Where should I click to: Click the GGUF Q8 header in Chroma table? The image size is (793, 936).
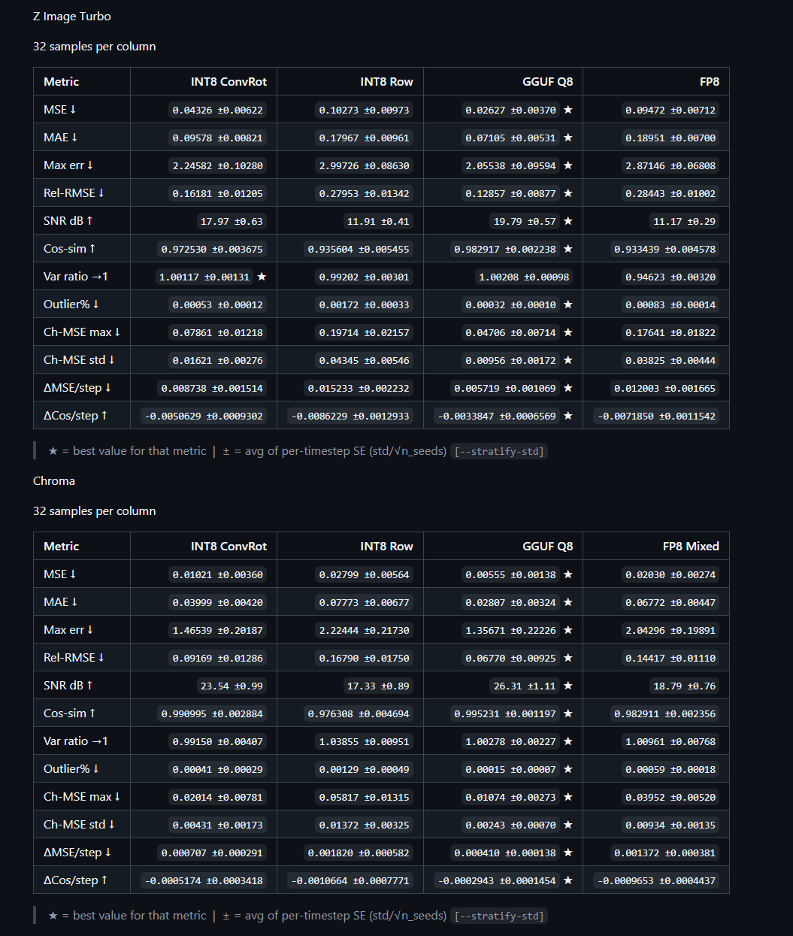coord(547,547)
